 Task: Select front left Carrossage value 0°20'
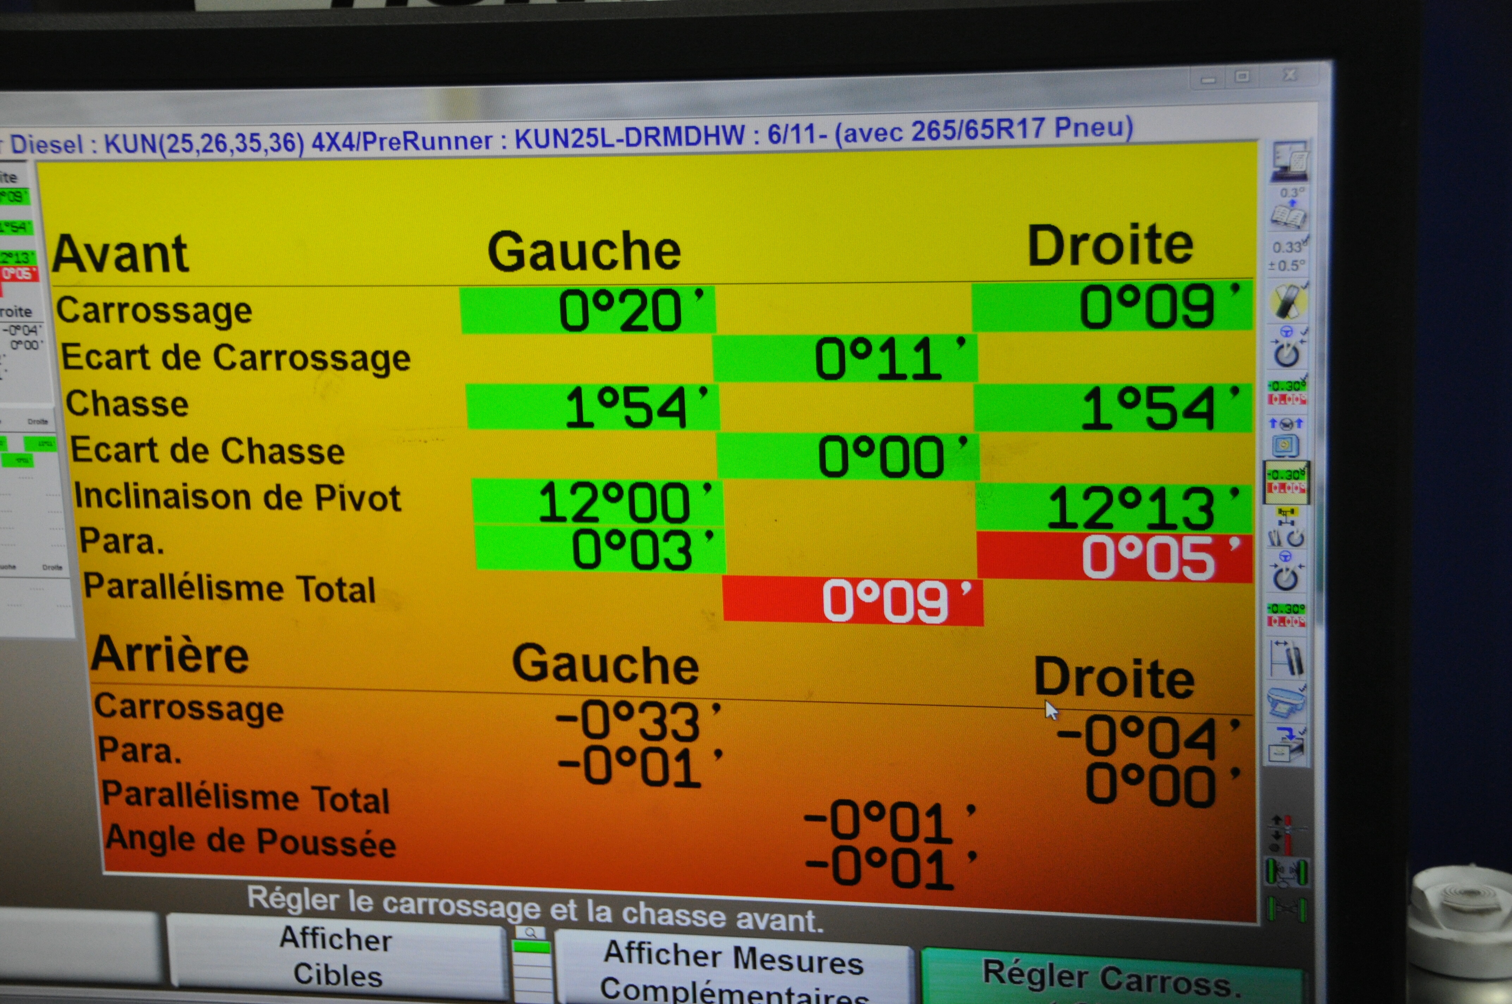[587, 311]
